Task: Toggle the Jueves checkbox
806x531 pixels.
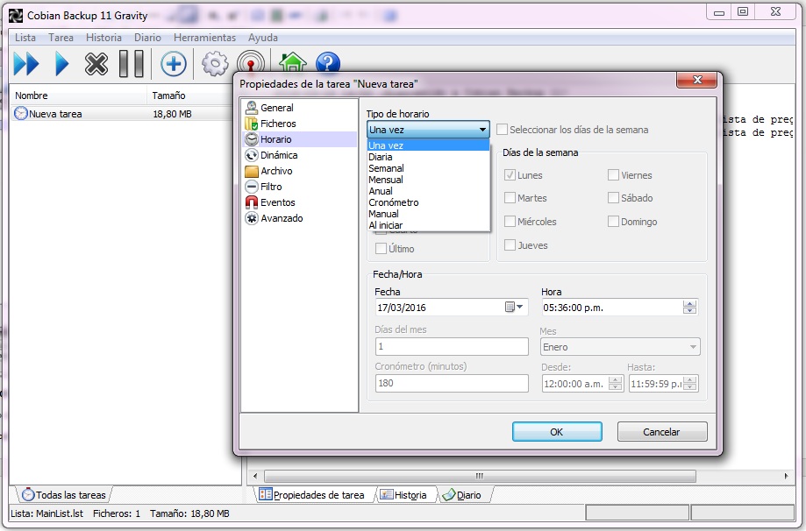Action: pos(510,245)
